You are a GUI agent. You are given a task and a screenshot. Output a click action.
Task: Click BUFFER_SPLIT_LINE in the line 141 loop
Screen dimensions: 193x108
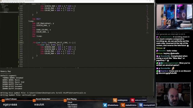(59, 43)
